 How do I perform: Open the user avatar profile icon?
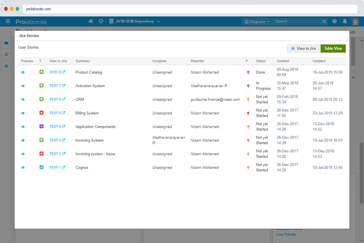(355, 21)
